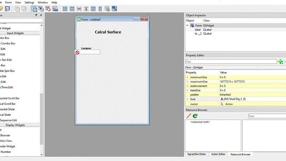Click the Open form toolbar icon

coord(1,8)
